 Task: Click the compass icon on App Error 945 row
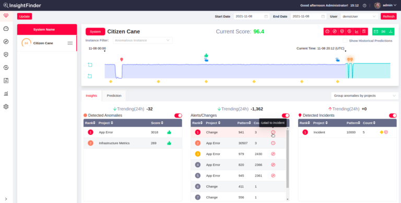(x=273, y=176)
